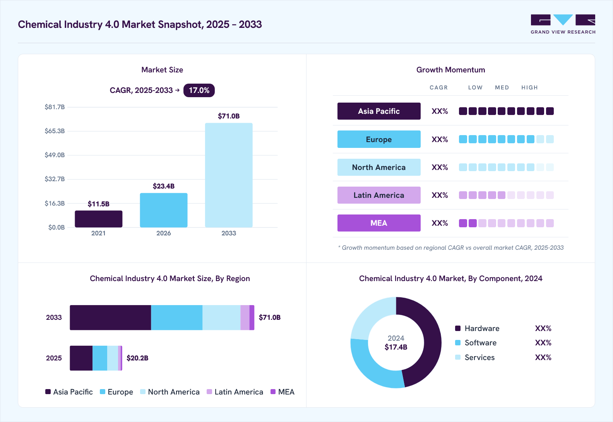Click the North America region label
Viewport: 613px width, 422px height.
tap(379, 167)
